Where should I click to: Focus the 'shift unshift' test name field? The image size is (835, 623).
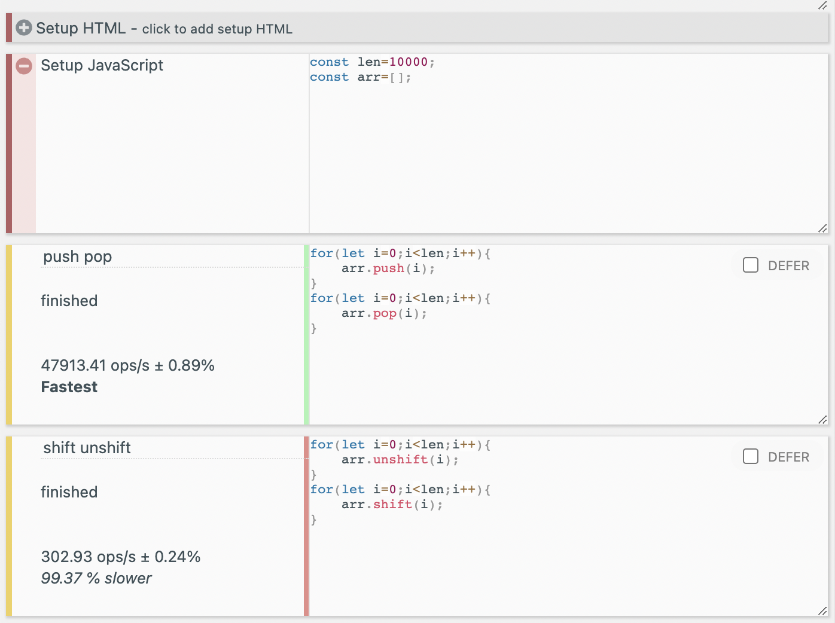pyautogui.click(x=172, y=448)
